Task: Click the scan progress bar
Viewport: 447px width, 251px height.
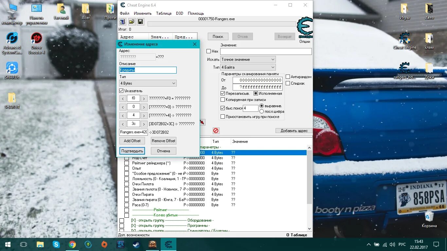Action: [x=222, y=24]
